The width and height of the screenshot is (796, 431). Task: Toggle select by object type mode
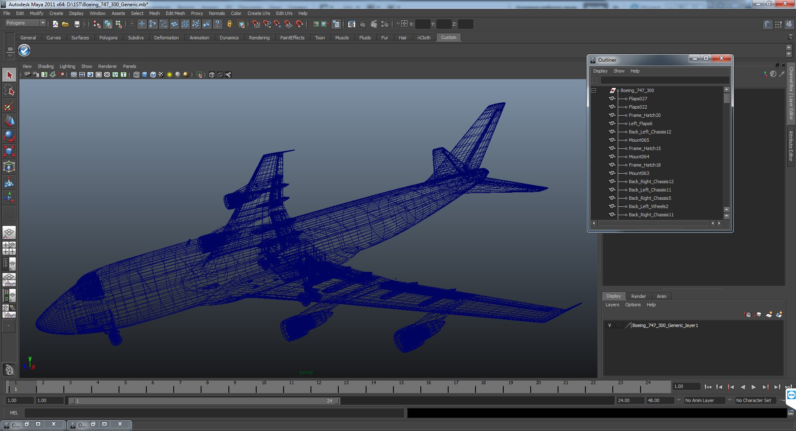(108, 24)
